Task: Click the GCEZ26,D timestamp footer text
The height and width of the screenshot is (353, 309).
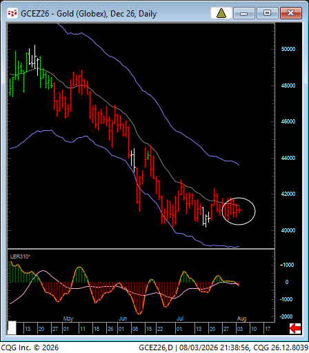Action: (x=223, y=347)
